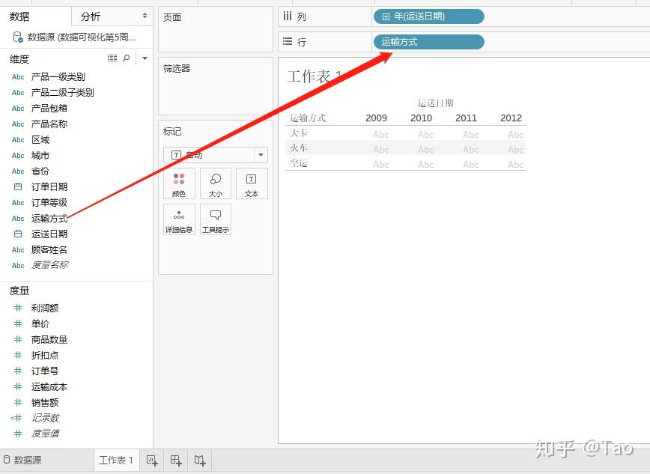The width and height of the screenshot is (650, 474).
Task: Click the search magnifier in the dimensions header
Action: 127,58
